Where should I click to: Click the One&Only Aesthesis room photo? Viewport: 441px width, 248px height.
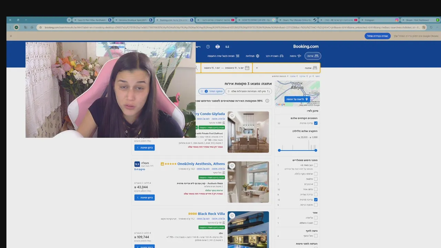(x=248, y=182)
